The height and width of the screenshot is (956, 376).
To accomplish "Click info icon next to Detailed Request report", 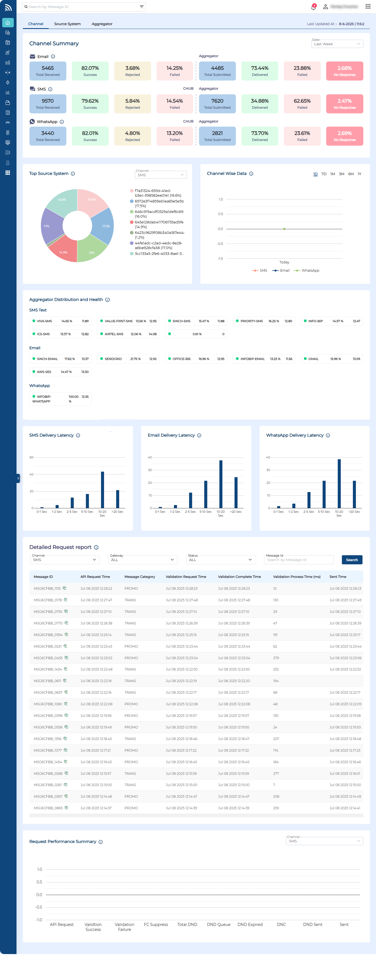I will pyautogui.click(x=96, y=548).
